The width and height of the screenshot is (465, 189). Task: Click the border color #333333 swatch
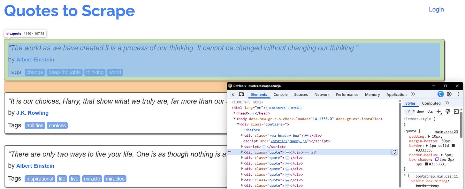[453, 145]
